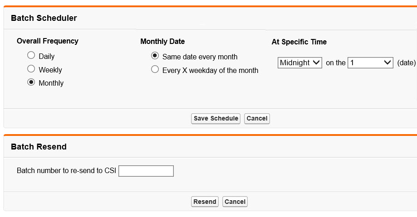This screenshot has height=217, width=417.
Task: Click the Batch number to re-send label
Action: [66, 171]
